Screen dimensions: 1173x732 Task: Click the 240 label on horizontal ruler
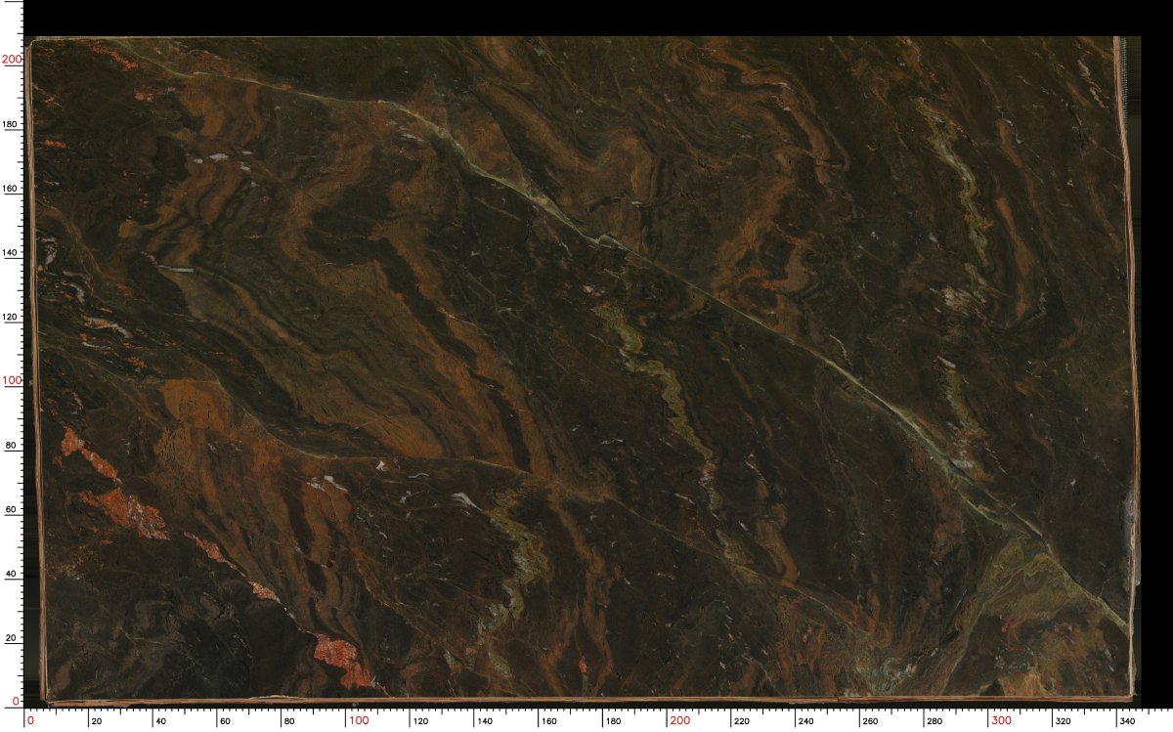[806, 722]
